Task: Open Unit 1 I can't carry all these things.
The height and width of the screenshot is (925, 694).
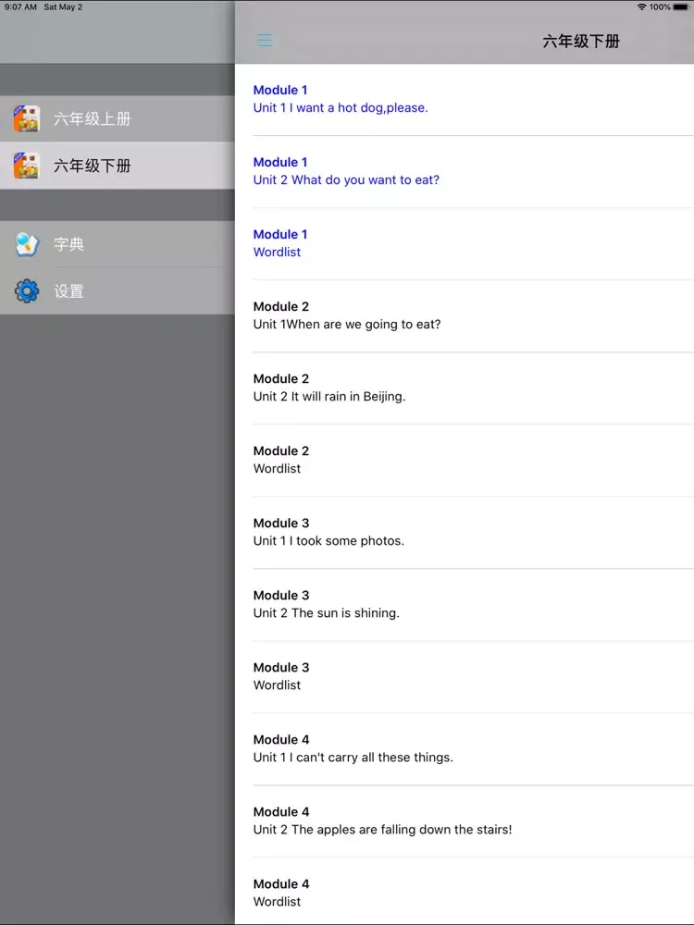Action: 465,749
